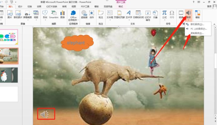Switch to the 审阅 review tab
Viewport: 217px width, 125px height.
pyautogui.click(x=65, y=7)
